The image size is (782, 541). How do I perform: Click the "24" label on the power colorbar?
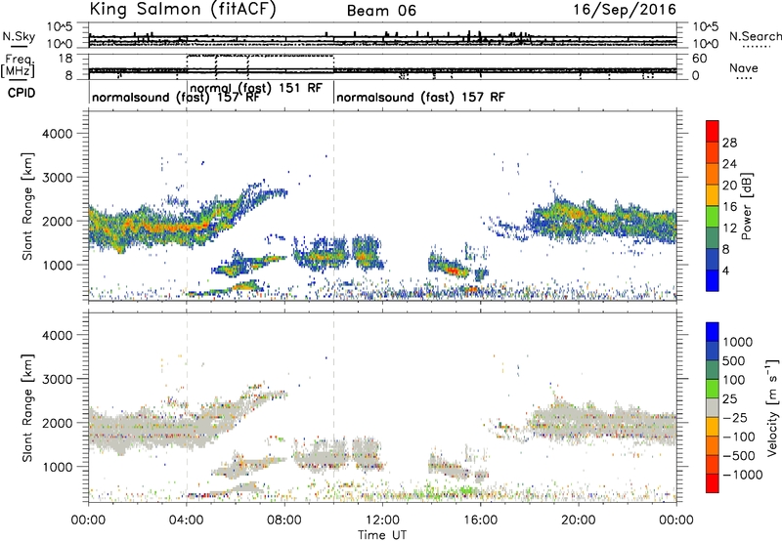tap(729, 164)
